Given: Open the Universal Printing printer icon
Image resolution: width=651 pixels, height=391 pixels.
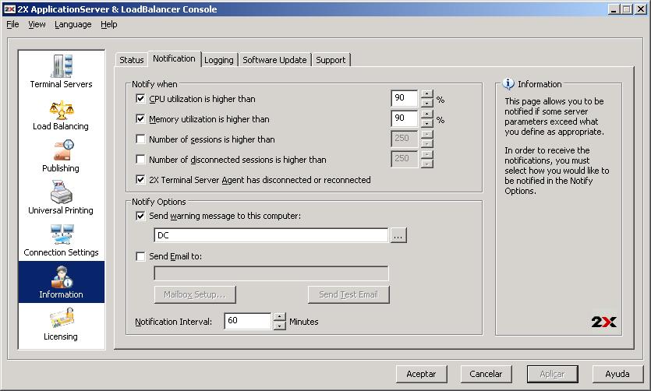Looking at the screenshot, I should point(62,192).
